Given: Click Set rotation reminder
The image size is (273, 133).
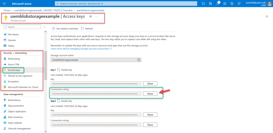Looking at the screenshot, I should coord(65,29).
